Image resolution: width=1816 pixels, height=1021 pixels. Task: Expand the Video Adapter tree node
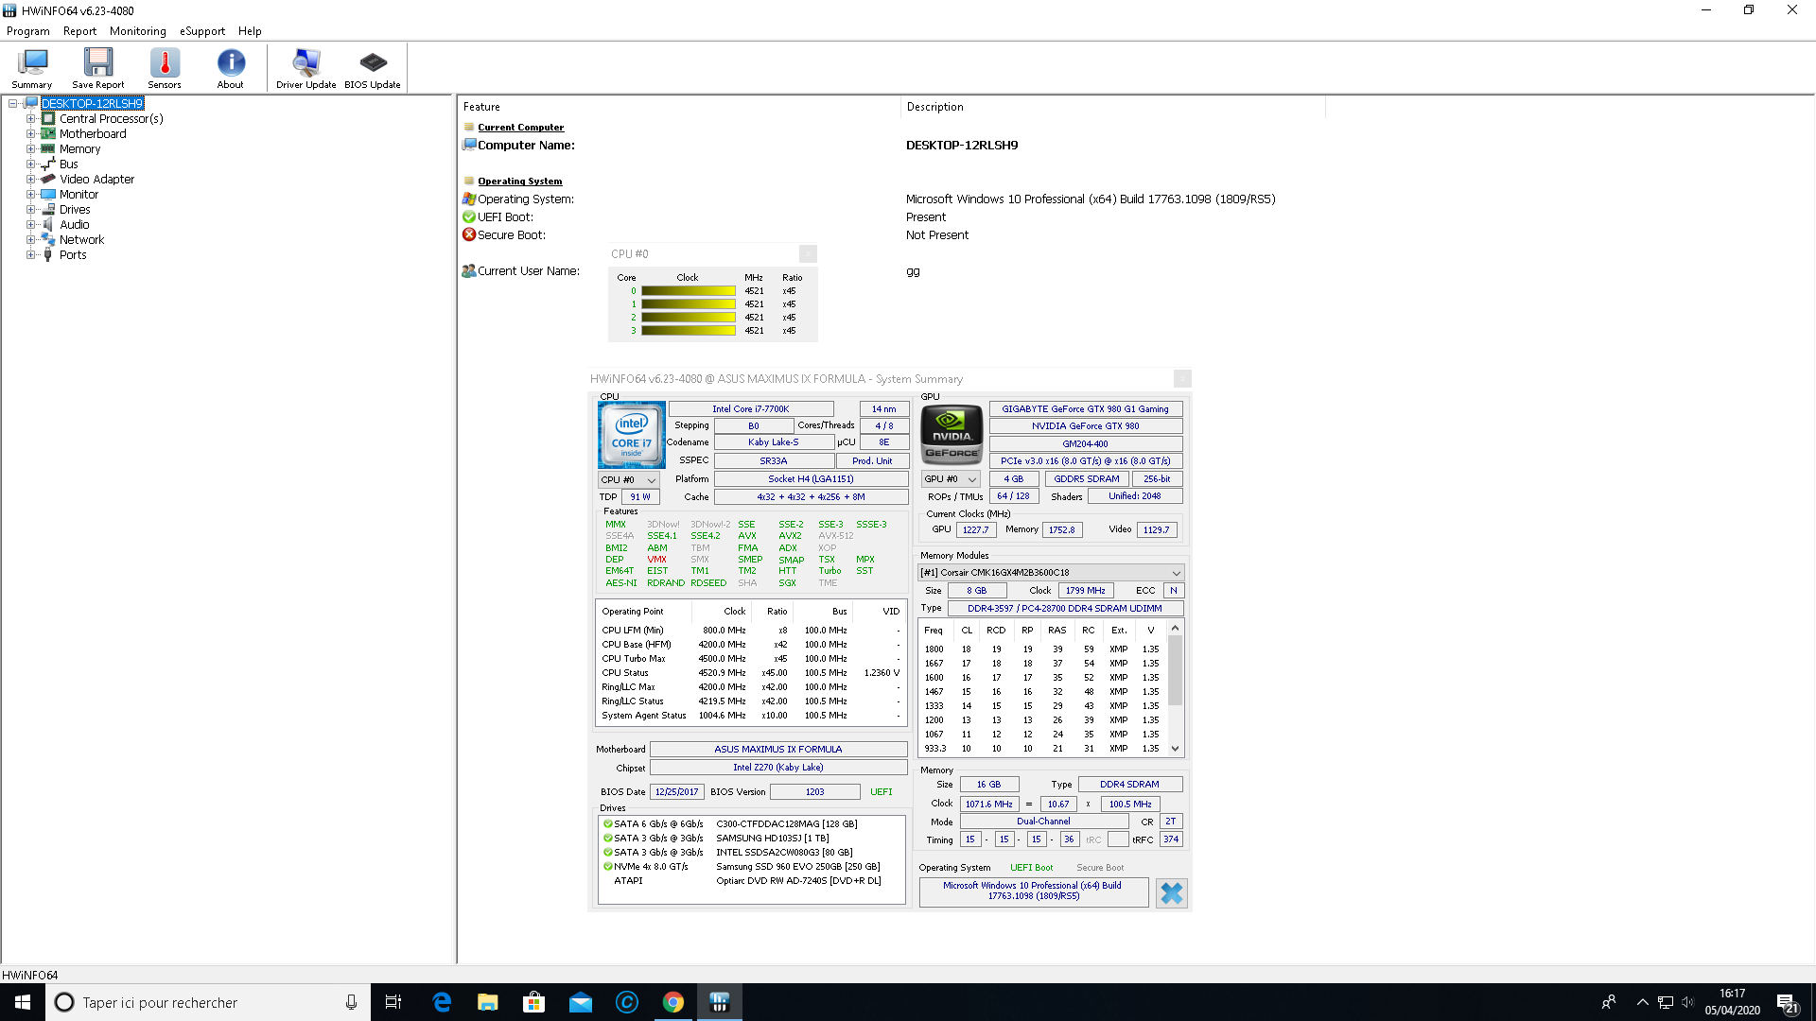pyautogui.click(x=31, y=180)
